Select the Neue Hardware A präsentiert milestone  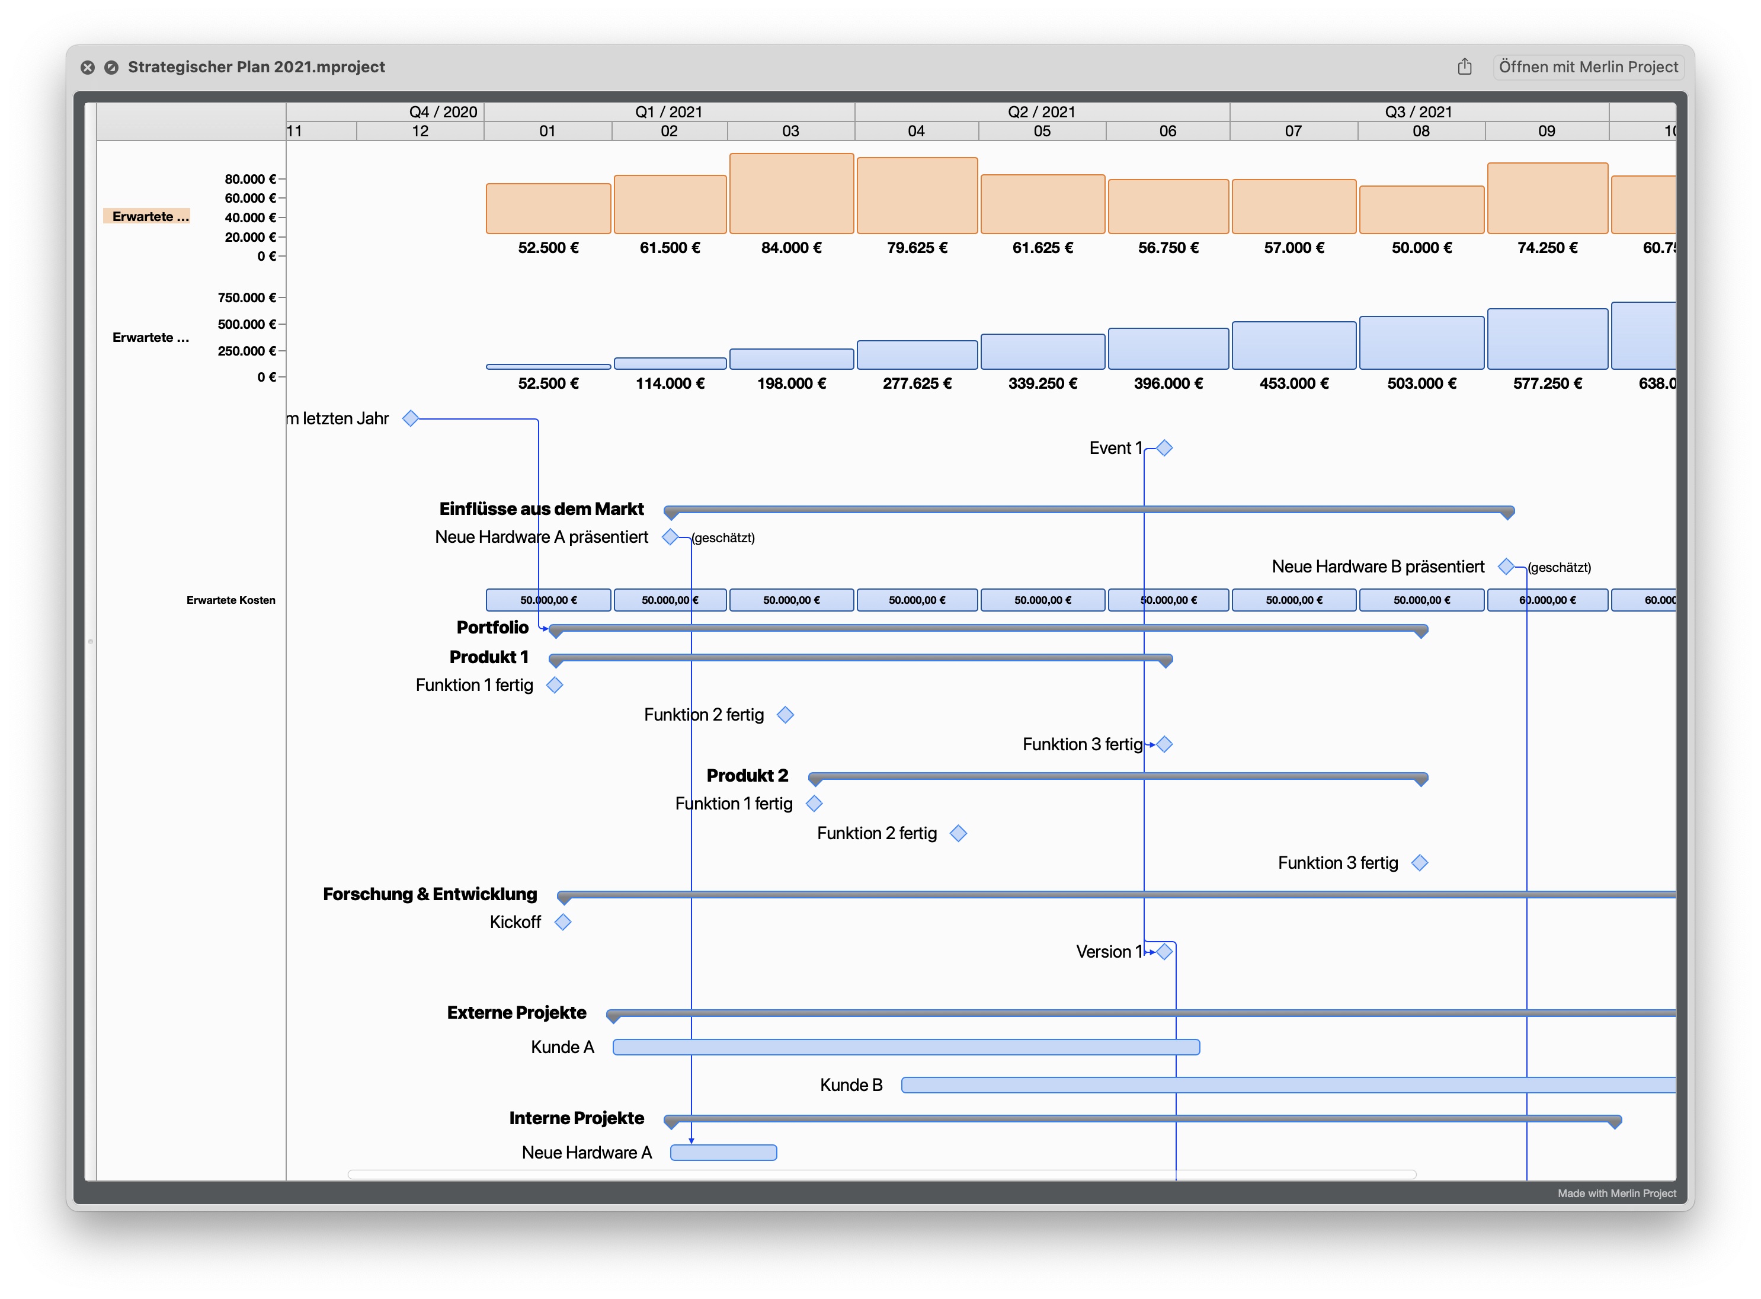coord(671,537)
